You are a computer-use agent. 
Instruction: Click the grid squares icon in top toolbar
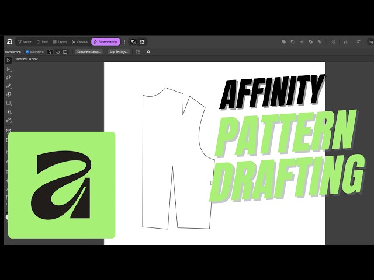143,42
